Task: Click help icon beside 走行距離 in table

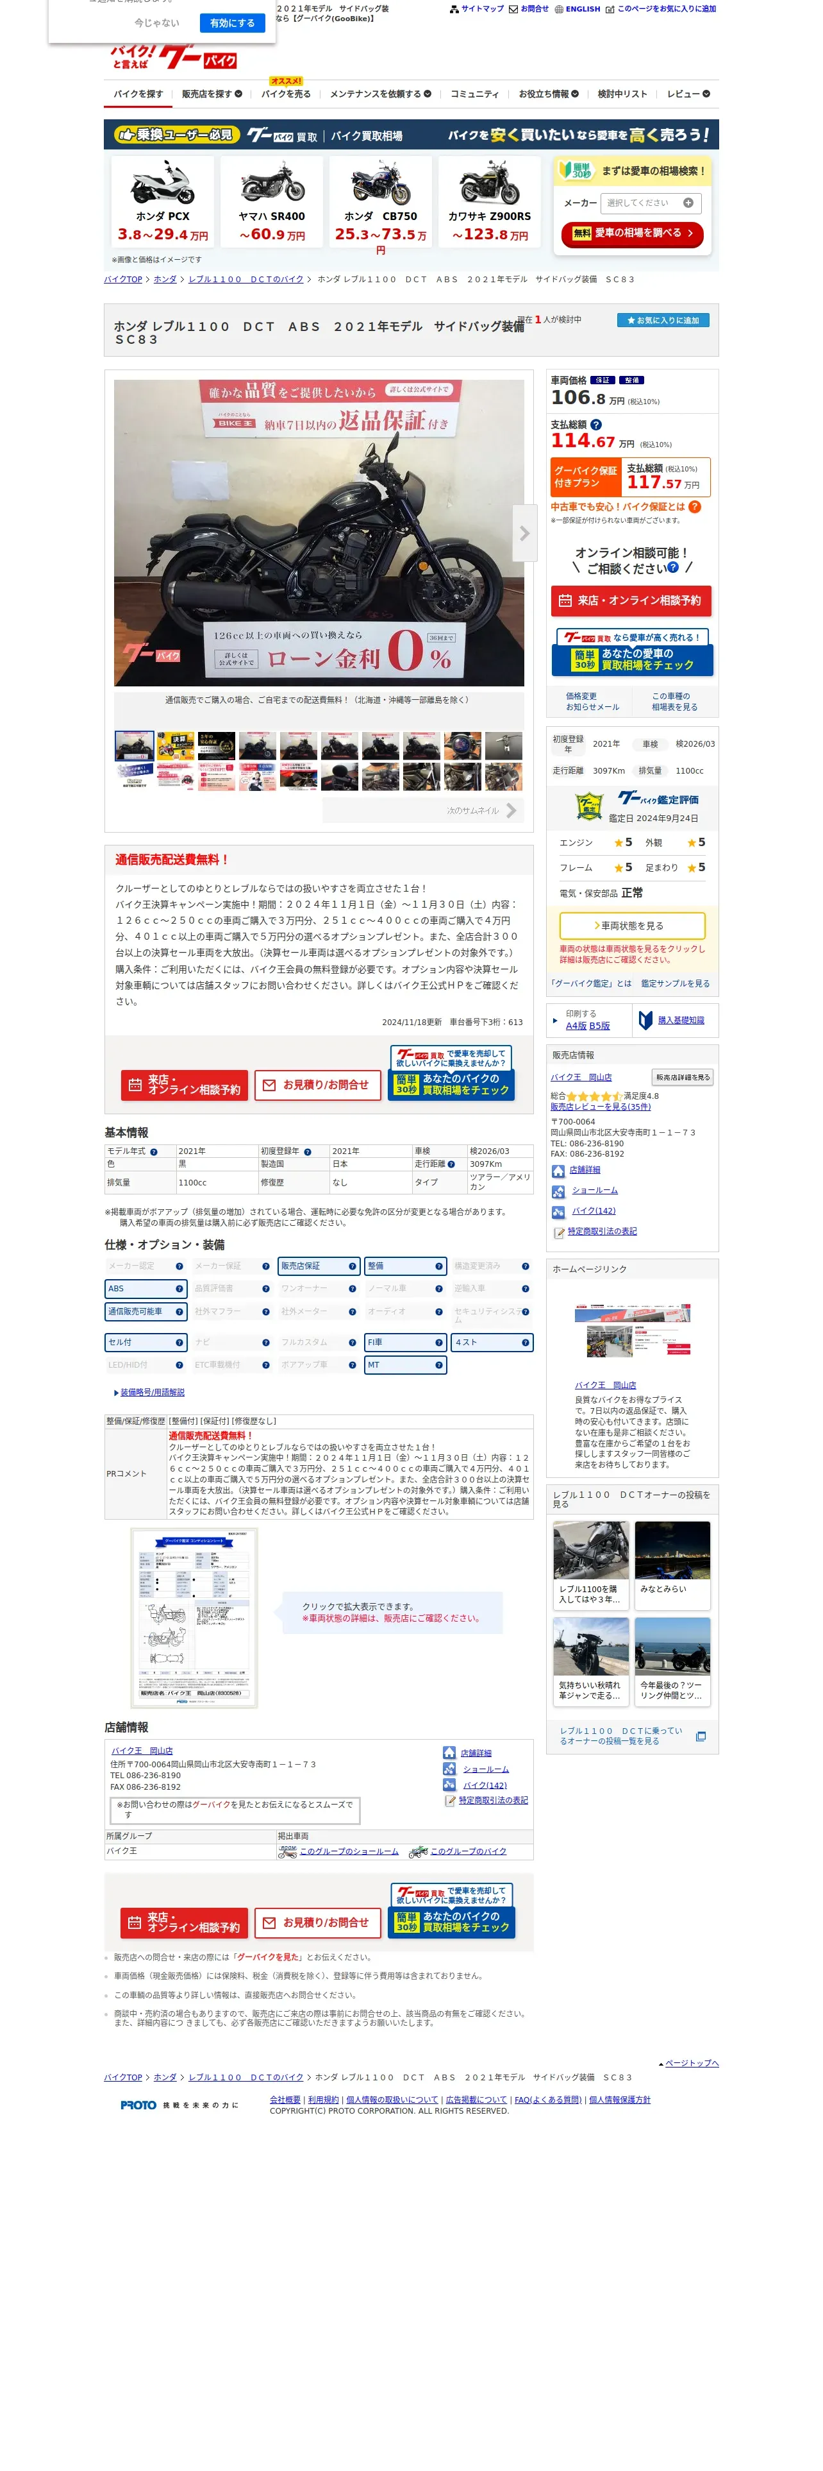Action: tap(451, 1164)
